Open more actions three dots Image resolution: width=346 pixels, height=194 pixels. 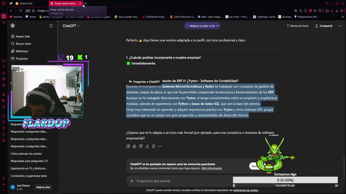[x=160, y=146]
